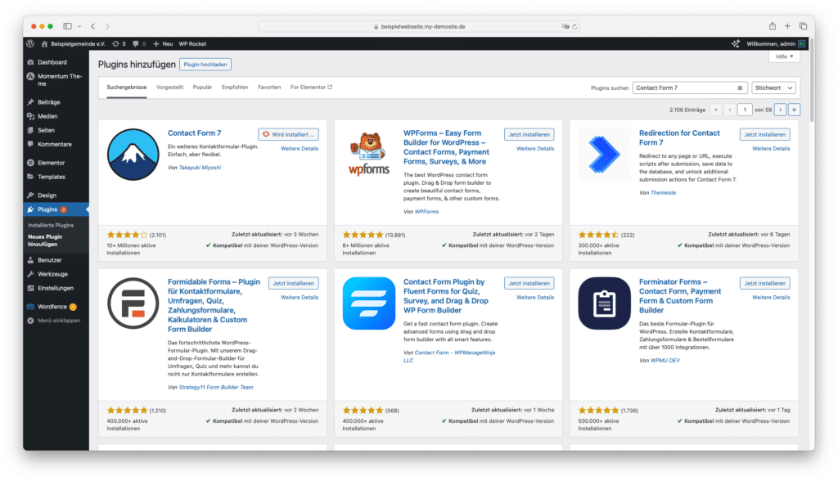
Task: Jump to last page of results
Action: click(794, 110)
